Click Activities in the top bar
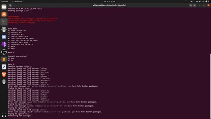 (x=5, y=1)
